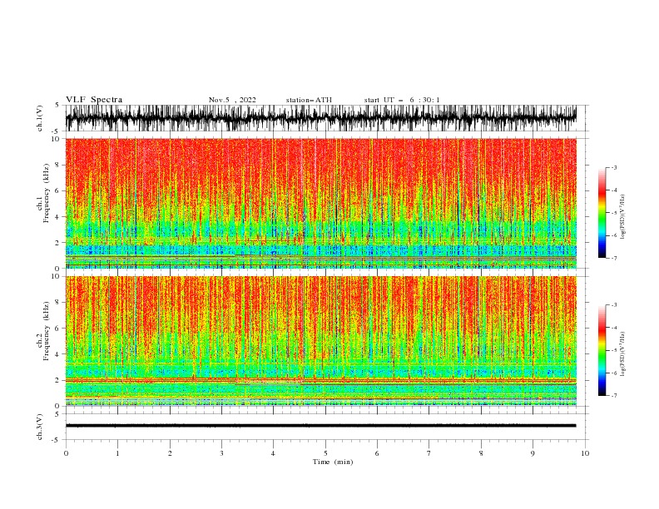
Task: Click the "-5" tick on ch.3(V) axis
Action: pyautogui.click(x=56, y=440)
